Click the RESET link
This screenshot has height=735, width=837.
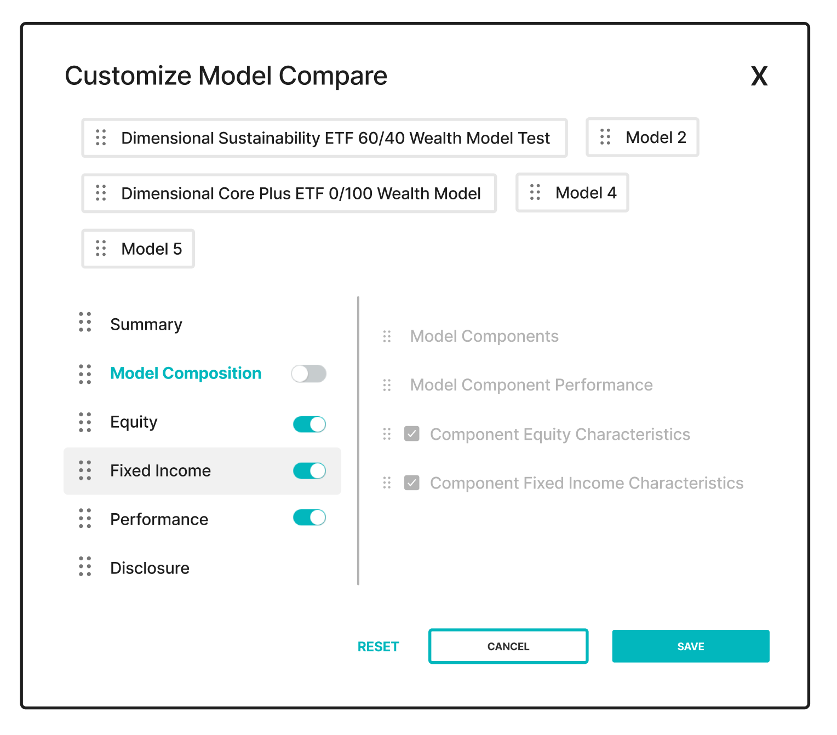pyautogui.click(x=378, y=647)
